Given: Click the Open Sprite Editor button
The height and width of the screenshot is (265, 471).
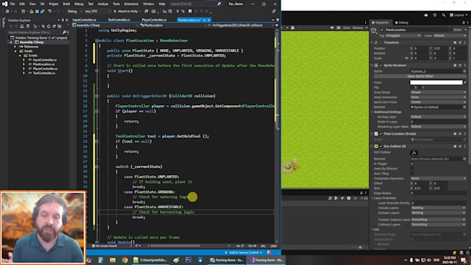Looking at the screenshot, I should [420, 76].
